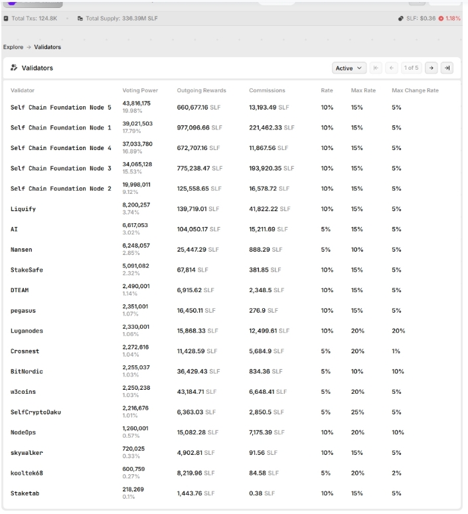
Task: Click the Voting Power column header
Action: [x=140, y=90]
